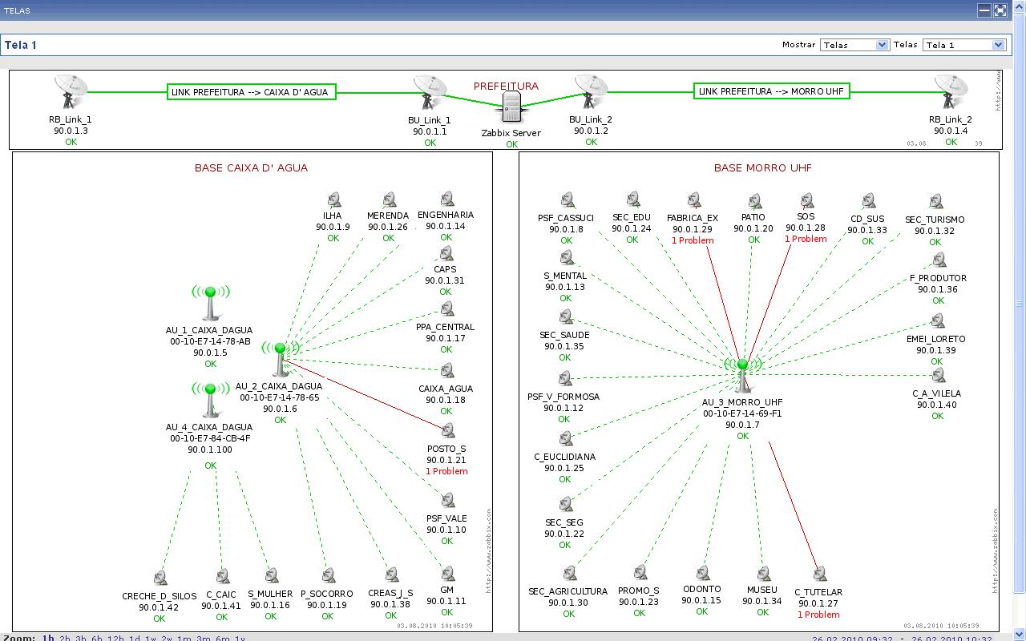Click the PSF_V_FORMOSA dish icon
The image size is (1026, 641).
(x=565, y=378)
